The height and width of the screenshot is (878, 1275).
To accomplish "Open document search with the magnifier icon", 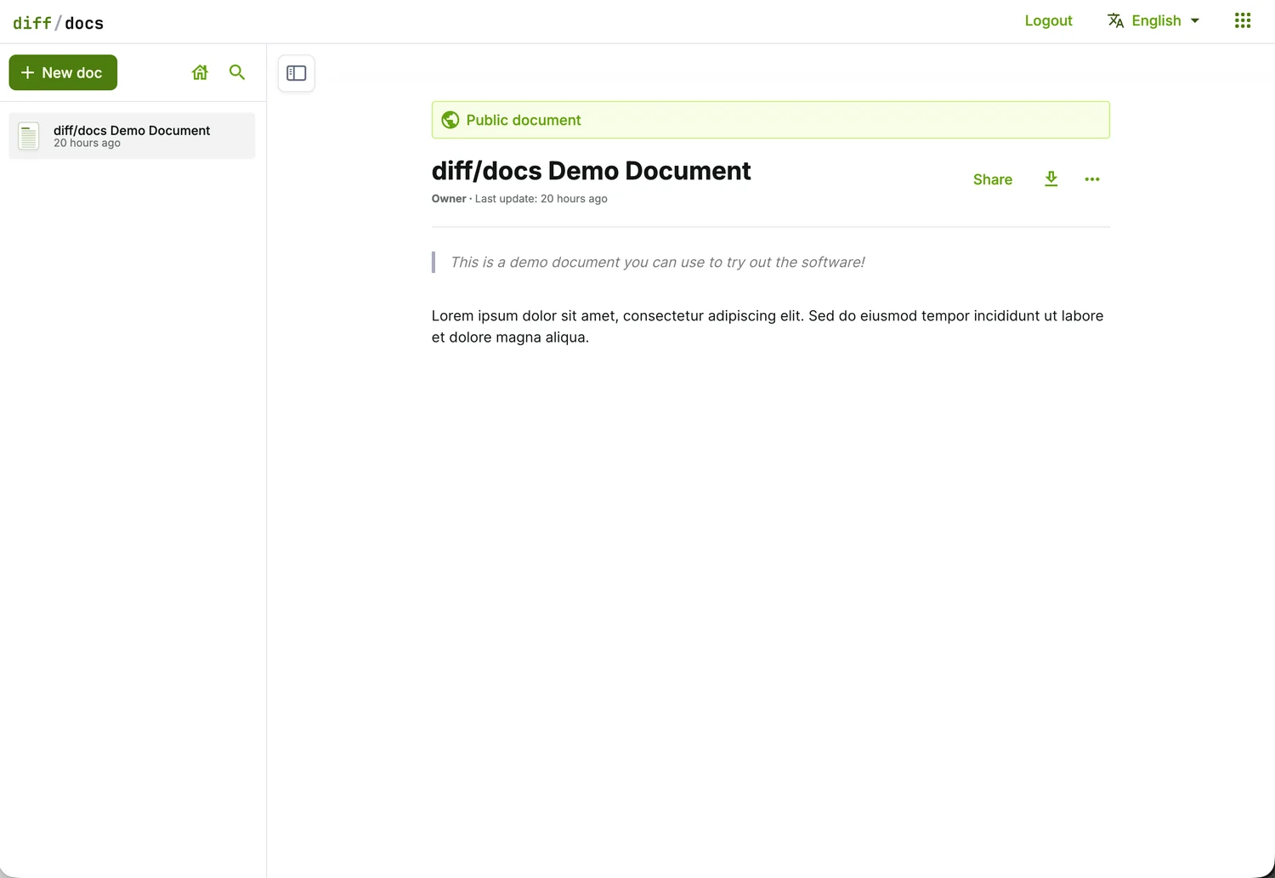I will (x=237, y=72).
